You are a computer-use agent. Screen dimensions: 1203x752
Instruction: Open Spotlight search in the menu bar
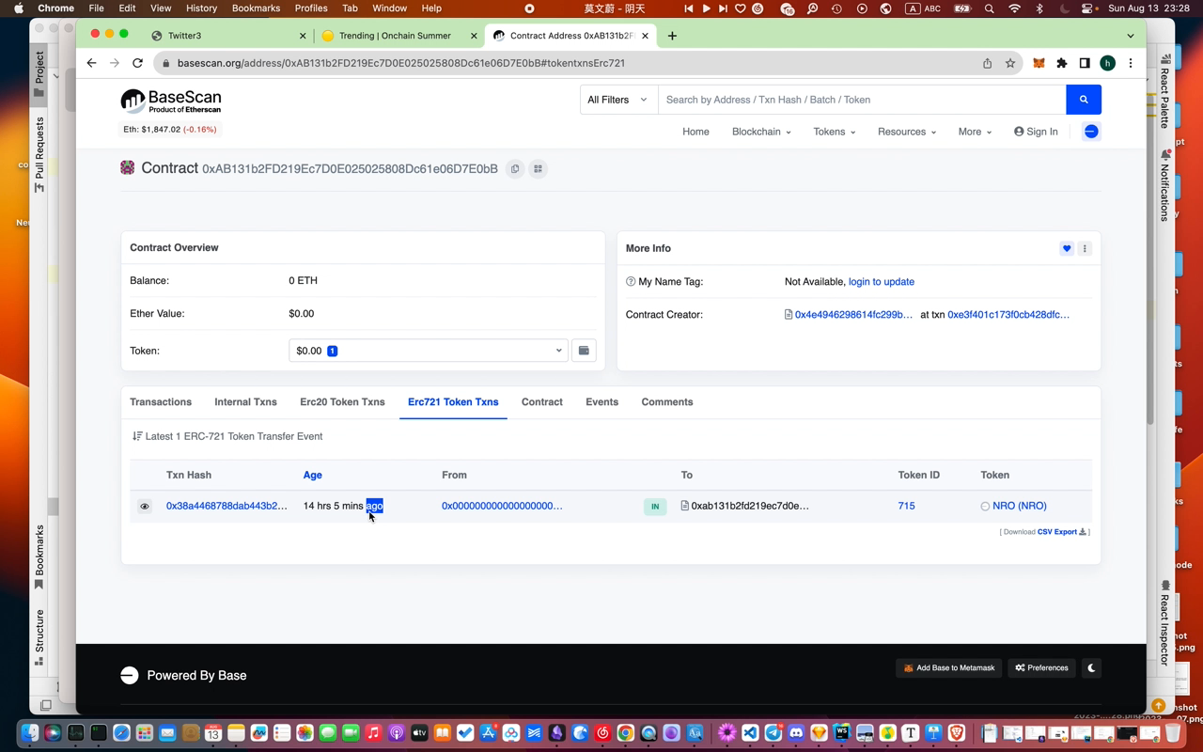(x=989, y=8)
